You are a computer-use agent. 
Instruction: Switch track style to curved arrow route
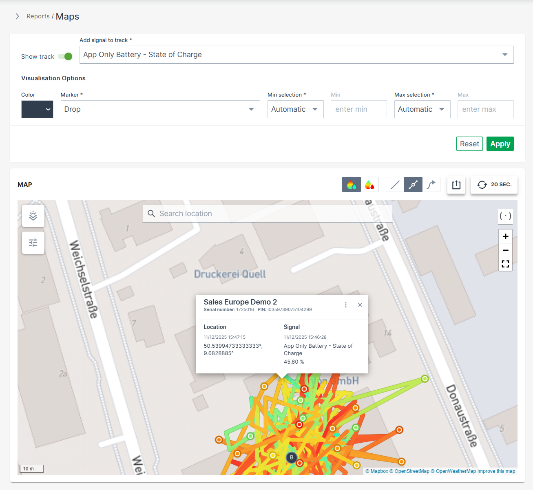[x=431, y=185]
